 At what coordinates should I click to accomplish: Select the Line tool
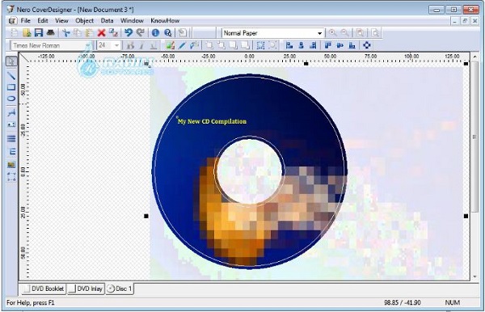coord(11,75)
